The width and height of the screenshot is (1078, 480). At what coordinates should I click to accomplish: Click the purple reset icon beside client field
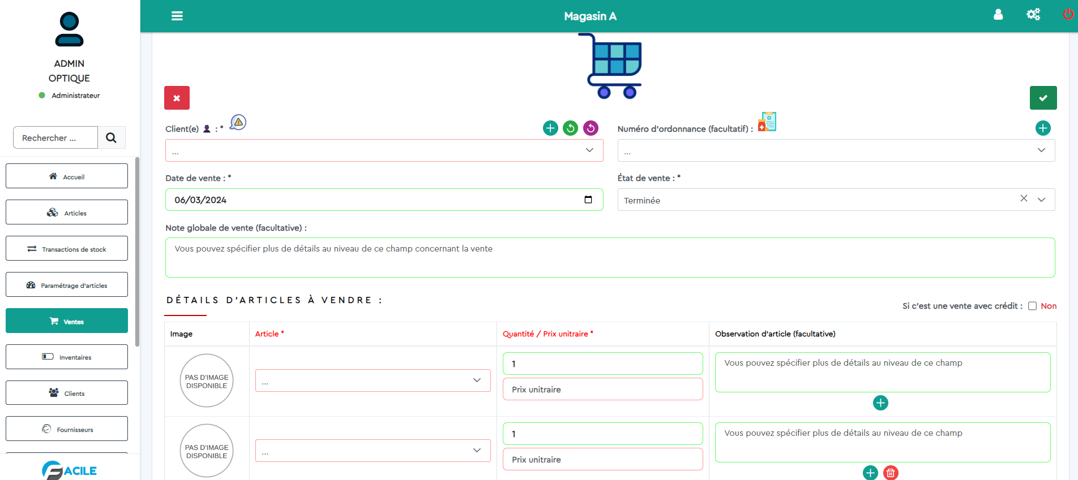click(x=591, y=128)
